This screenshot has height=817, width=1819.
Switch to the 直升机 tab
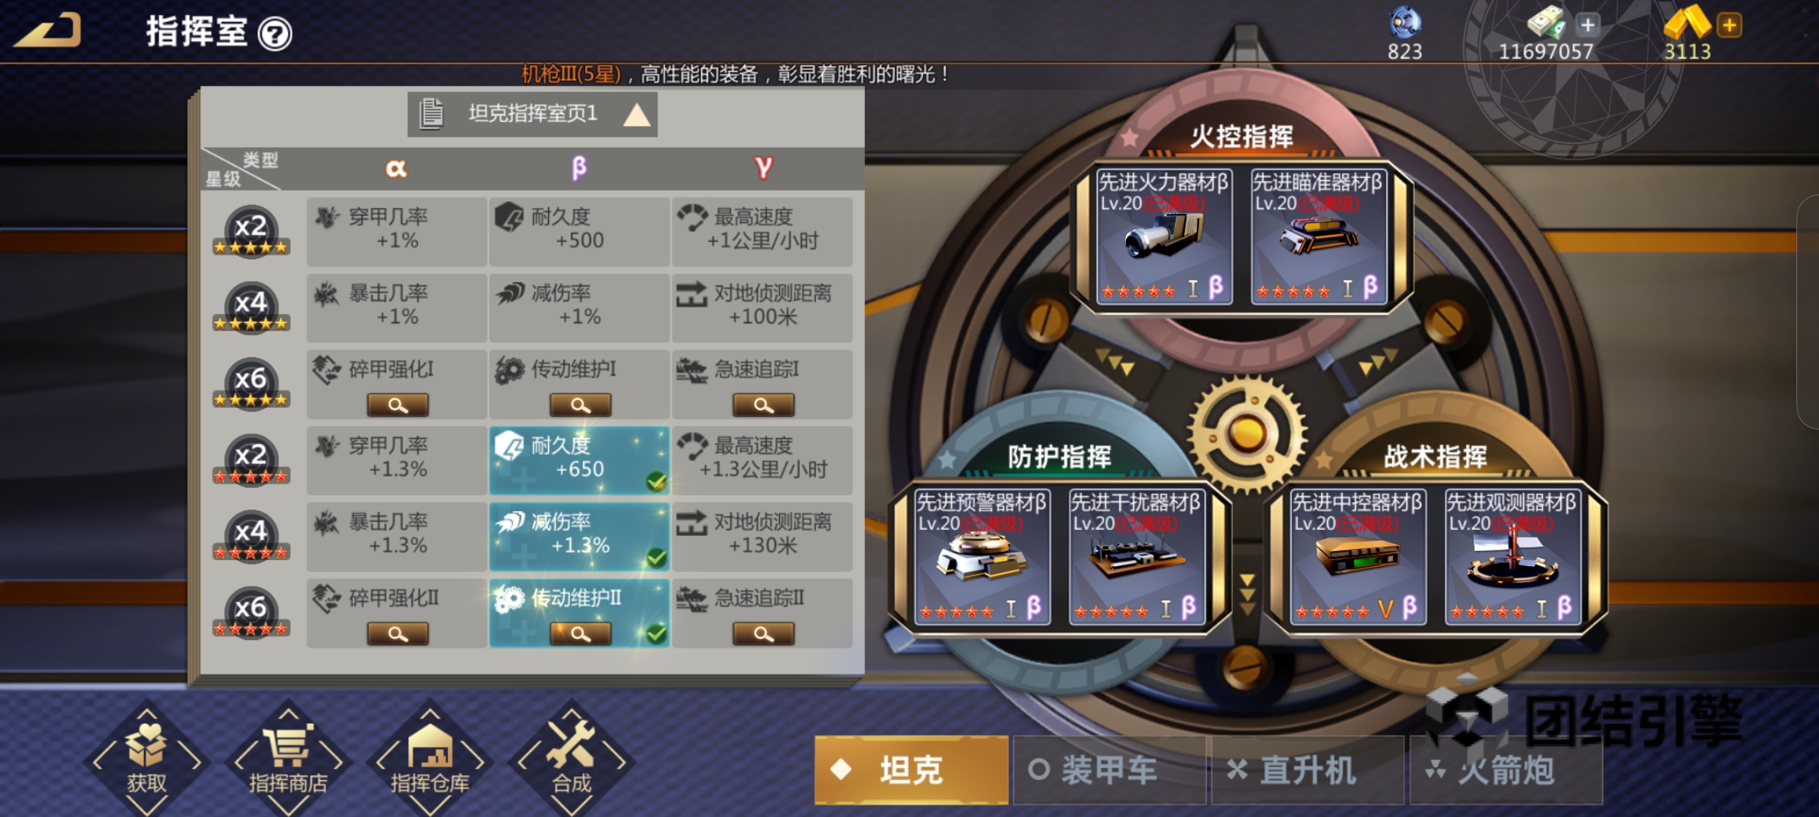1308,770
